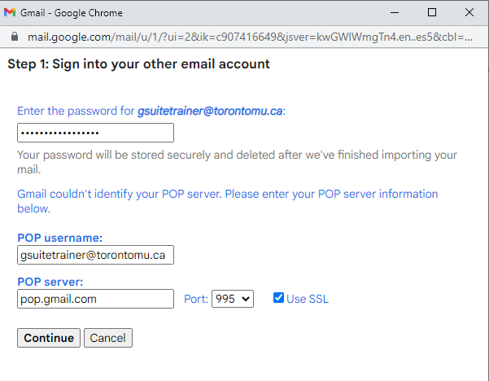The image size is (489, 381).
Task: Focus the password input field
Action: [95, 133]
